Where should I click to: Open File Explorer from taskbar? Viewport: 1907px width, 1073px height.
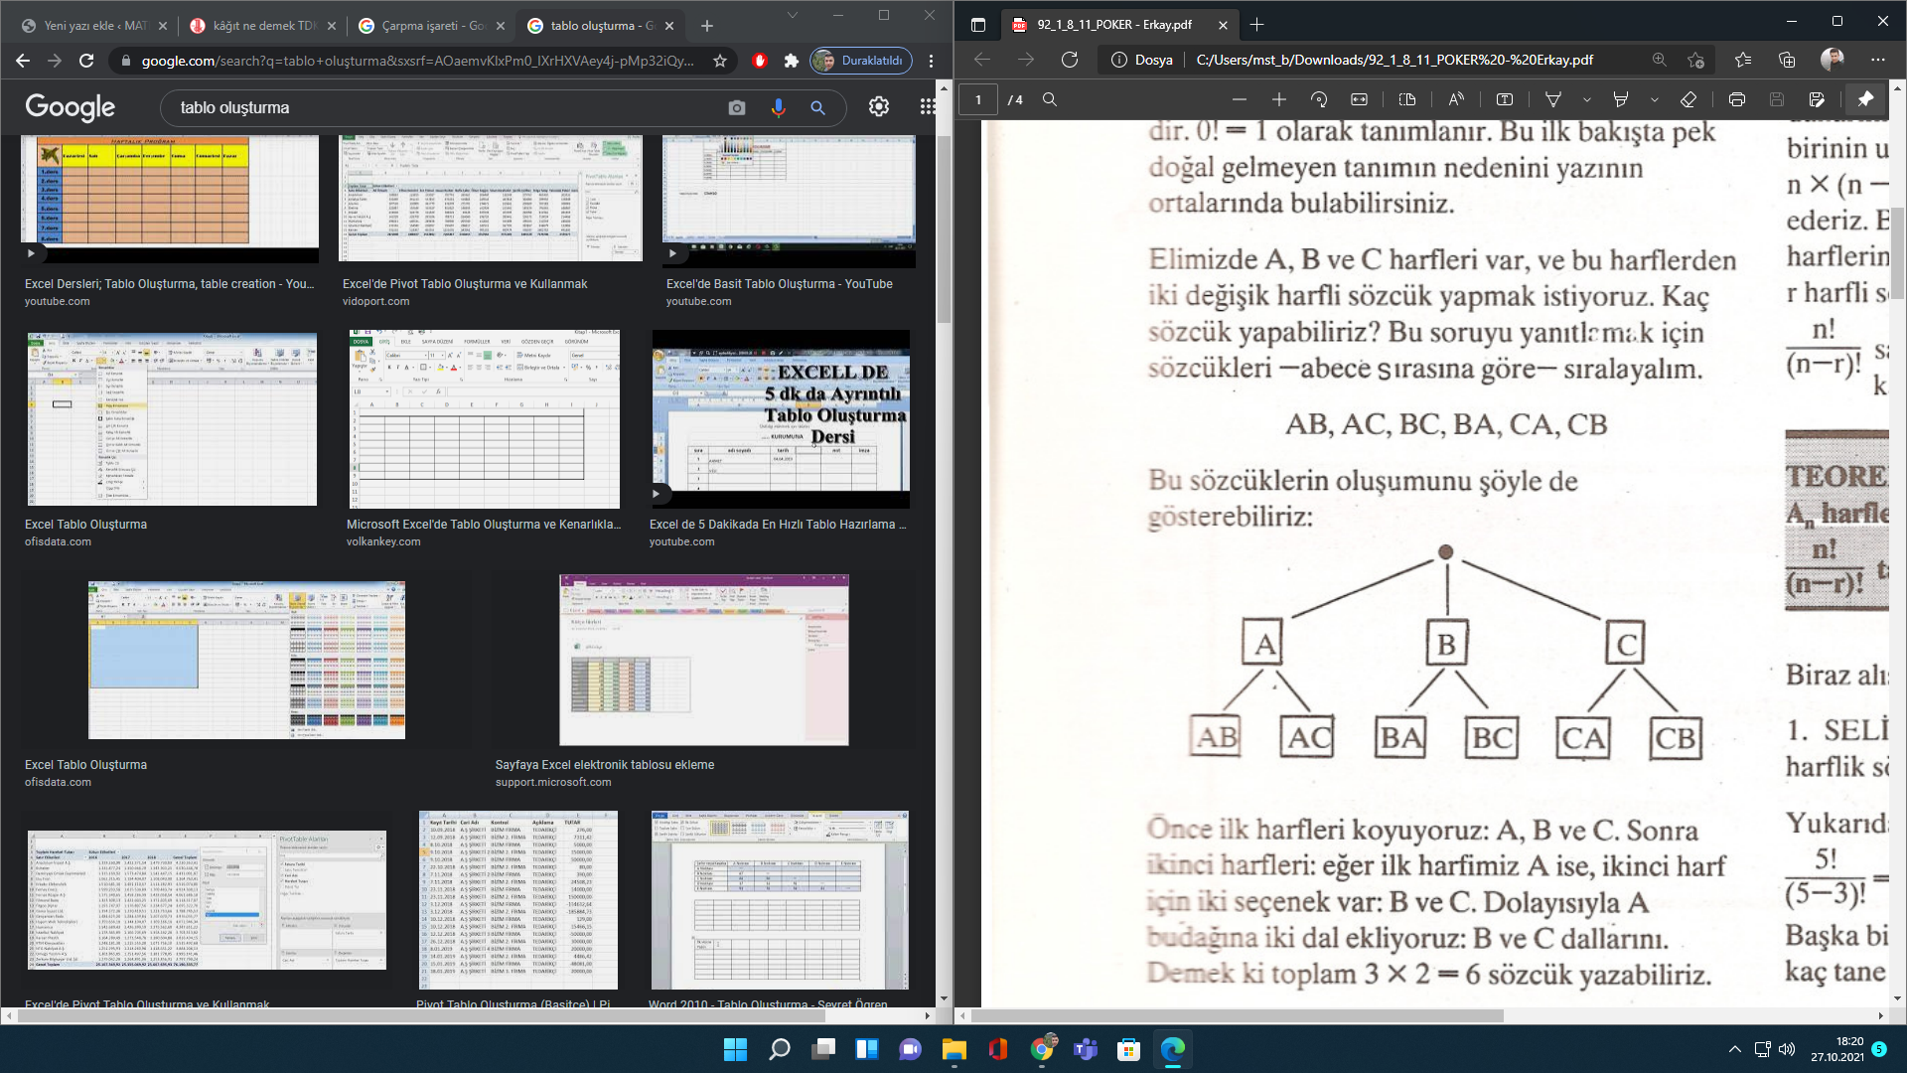953,1049
